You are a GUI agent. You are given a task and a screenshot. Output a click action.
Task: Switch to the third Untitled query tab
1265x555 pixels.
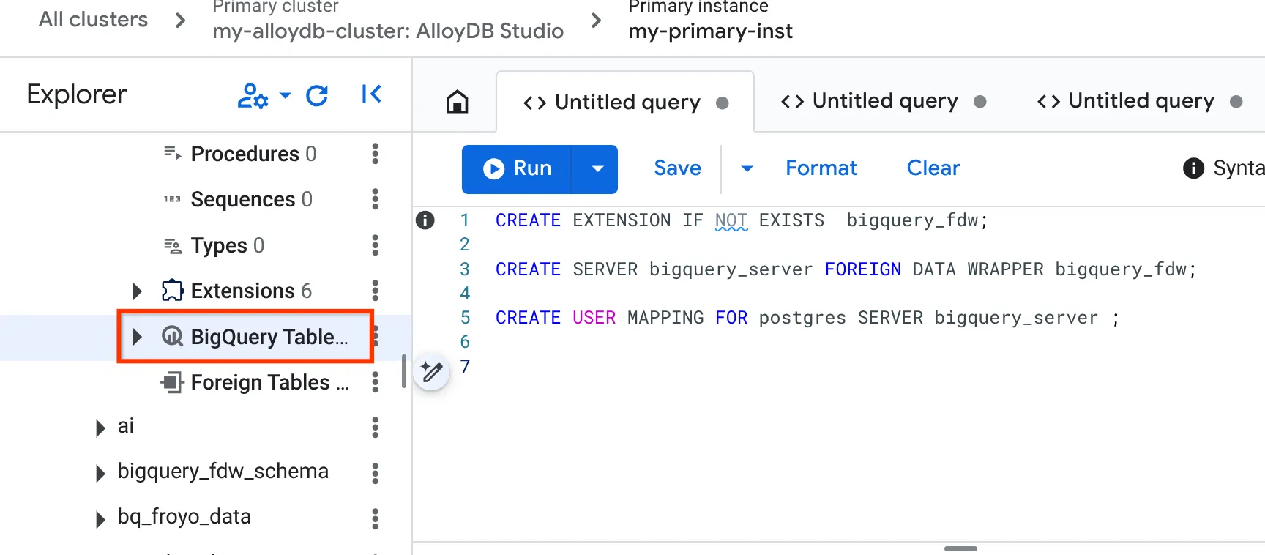pos(1139,101)
